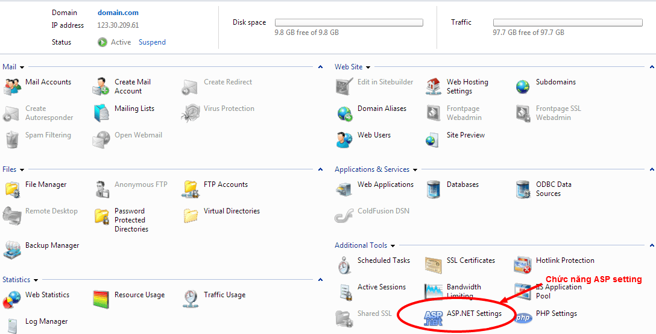Open the Mail Accounts icon
656x334 pixels.
click(x=13, y=86)
